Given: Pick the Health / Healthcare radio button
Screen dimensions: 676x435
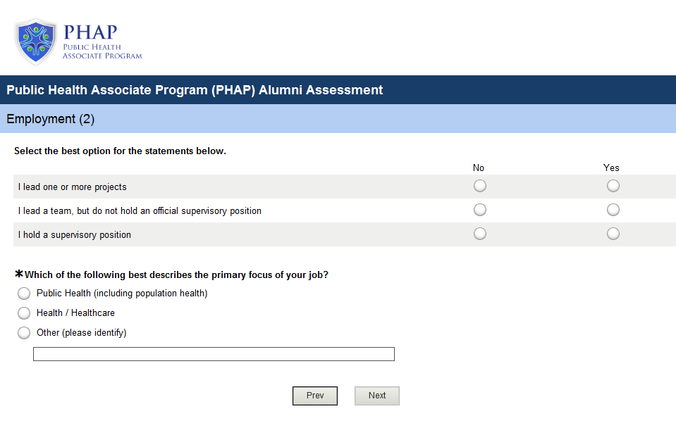Looking at the screenshot, I should pos(24,313).
